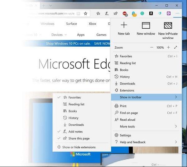Viewport: 187px width, 167px height.
Task: Open History from the main menu
Action: coord(146,77)
